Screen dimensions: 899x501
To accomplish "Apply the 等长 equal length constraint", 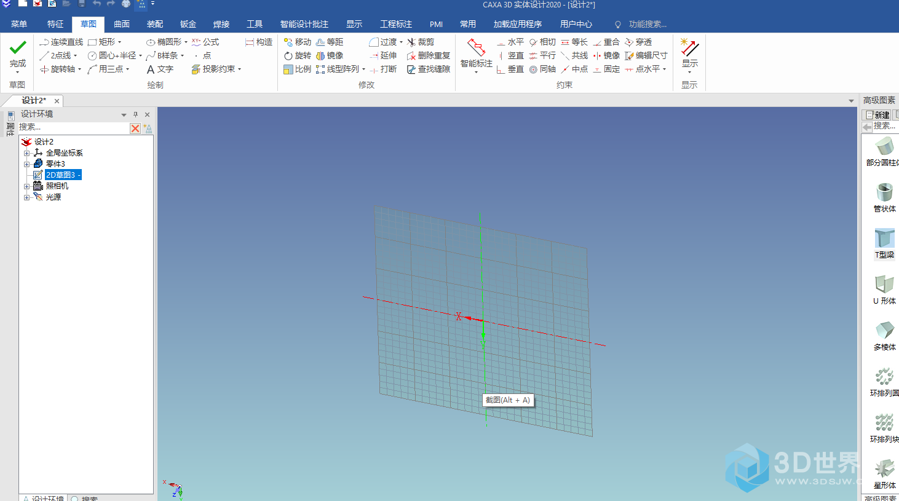I will click(574, 42).
